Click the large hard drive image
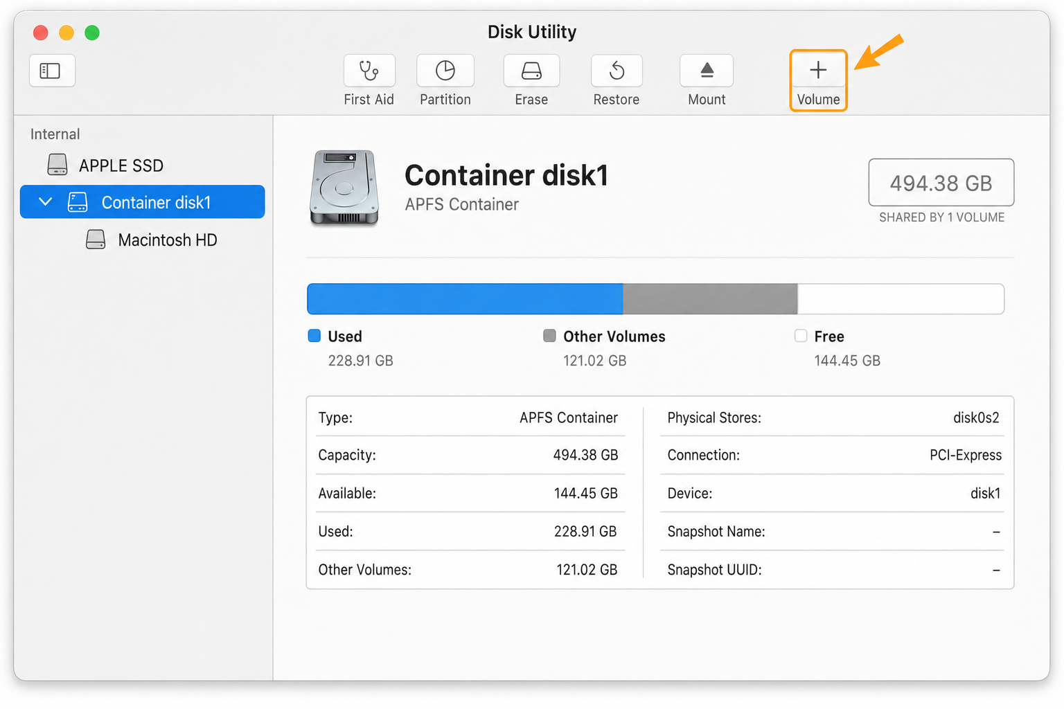Image resolution: width=1064 pixels, height=709 pixels. click(344, 188)
